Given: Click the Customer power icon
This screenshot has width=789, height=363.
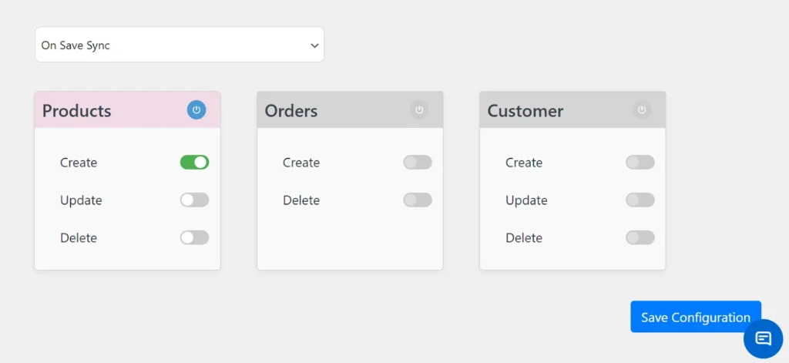Looking at the screenshot, I should click(642, 110).
